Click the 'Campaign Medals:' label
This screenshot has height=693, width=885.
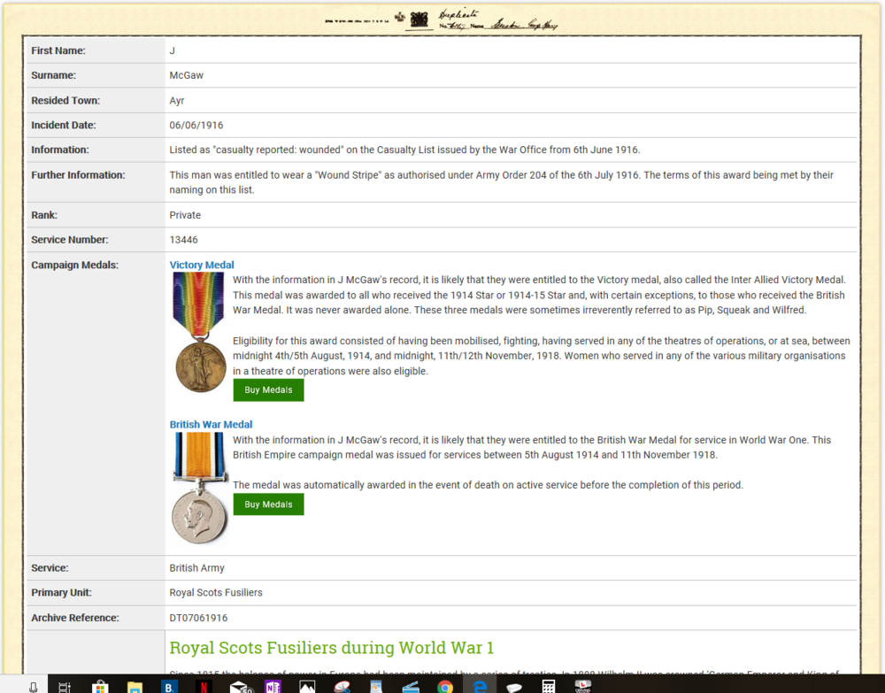[74, 265]
